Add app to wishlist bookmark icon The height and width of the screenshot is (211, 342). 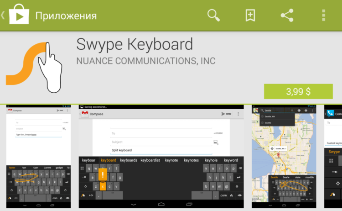[x=250, y=15]
